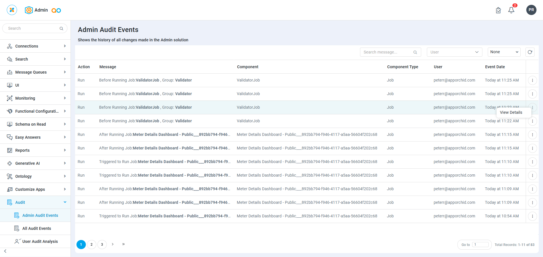Click the refresh icon beside None dropdown
This screenshot has width=543, height=257.
tap(530, 52)
